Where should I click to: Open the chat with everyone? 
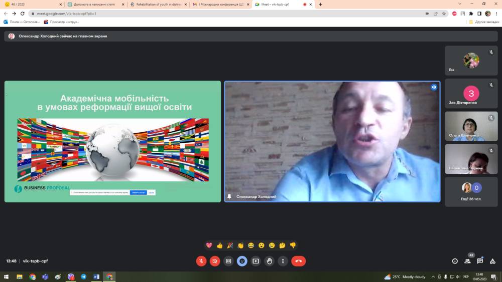(480, 261)
